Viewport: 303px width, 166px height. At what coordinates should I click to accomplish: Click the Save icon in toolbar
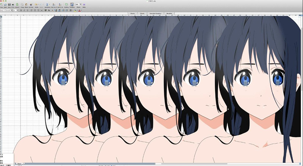tap(9, 5)
